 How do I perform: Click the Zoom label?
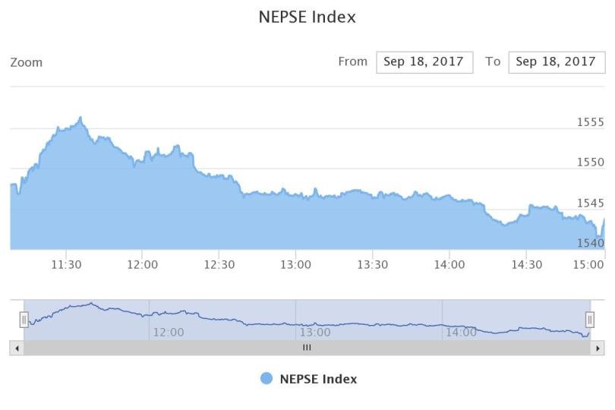point(26,62)
